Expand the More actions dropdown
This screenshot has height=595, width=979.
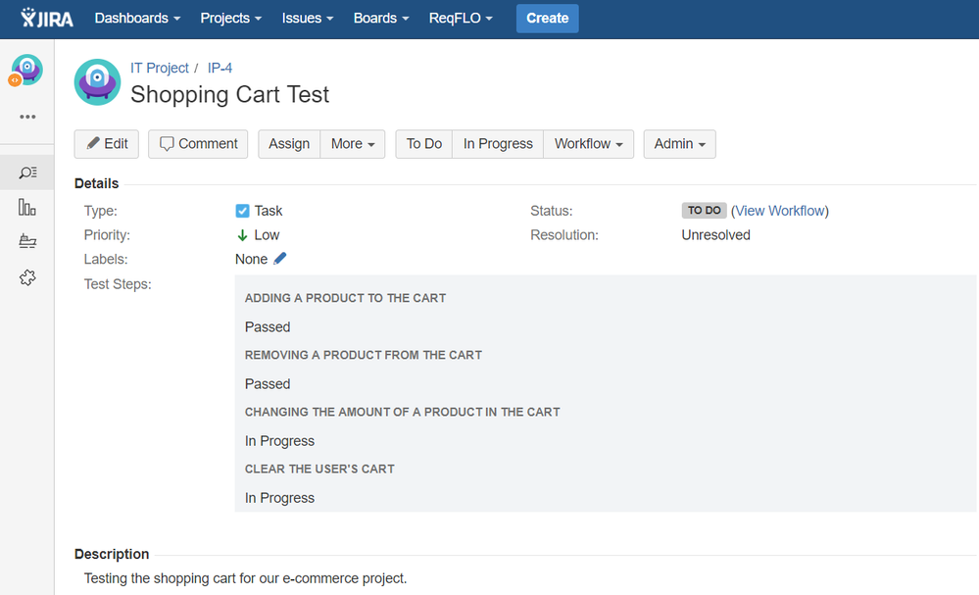(353, 144)
